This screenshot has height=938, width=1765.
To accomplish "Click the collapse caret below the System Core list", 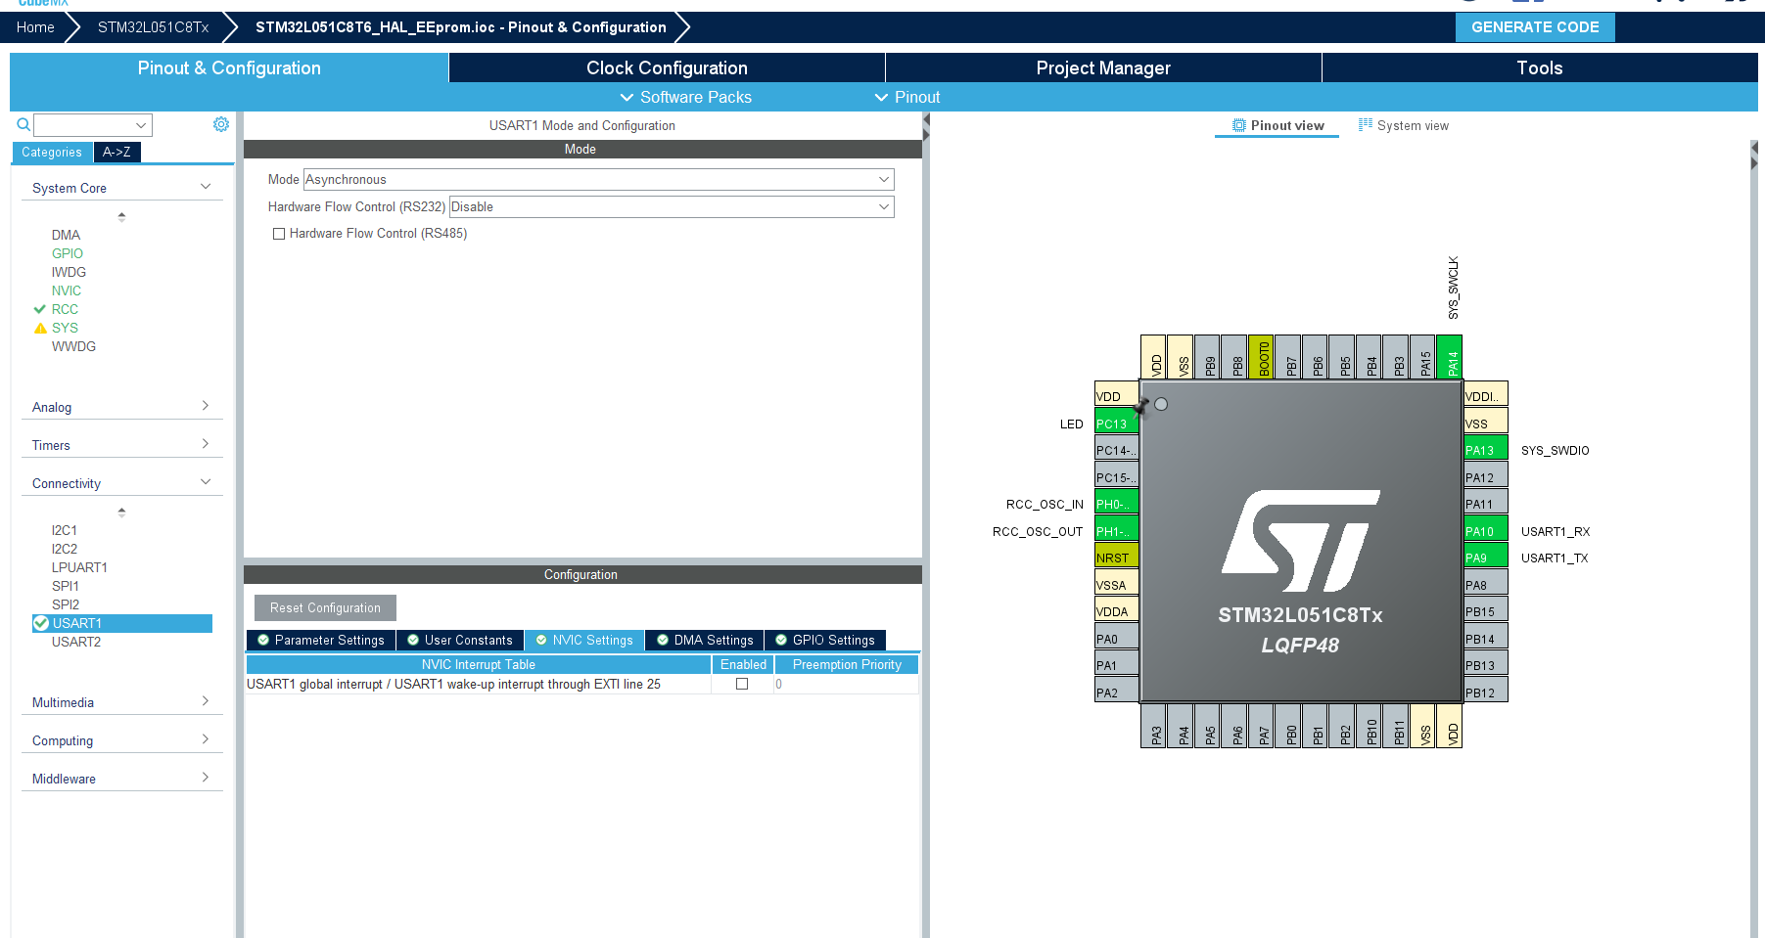I will point(121,217).
